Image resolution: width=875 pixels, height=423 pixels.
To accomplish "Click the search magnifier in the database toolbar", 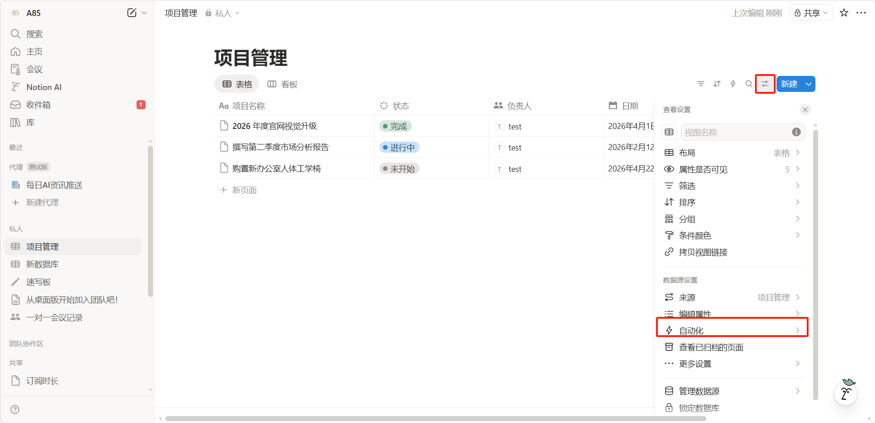I will click(749, 84).
